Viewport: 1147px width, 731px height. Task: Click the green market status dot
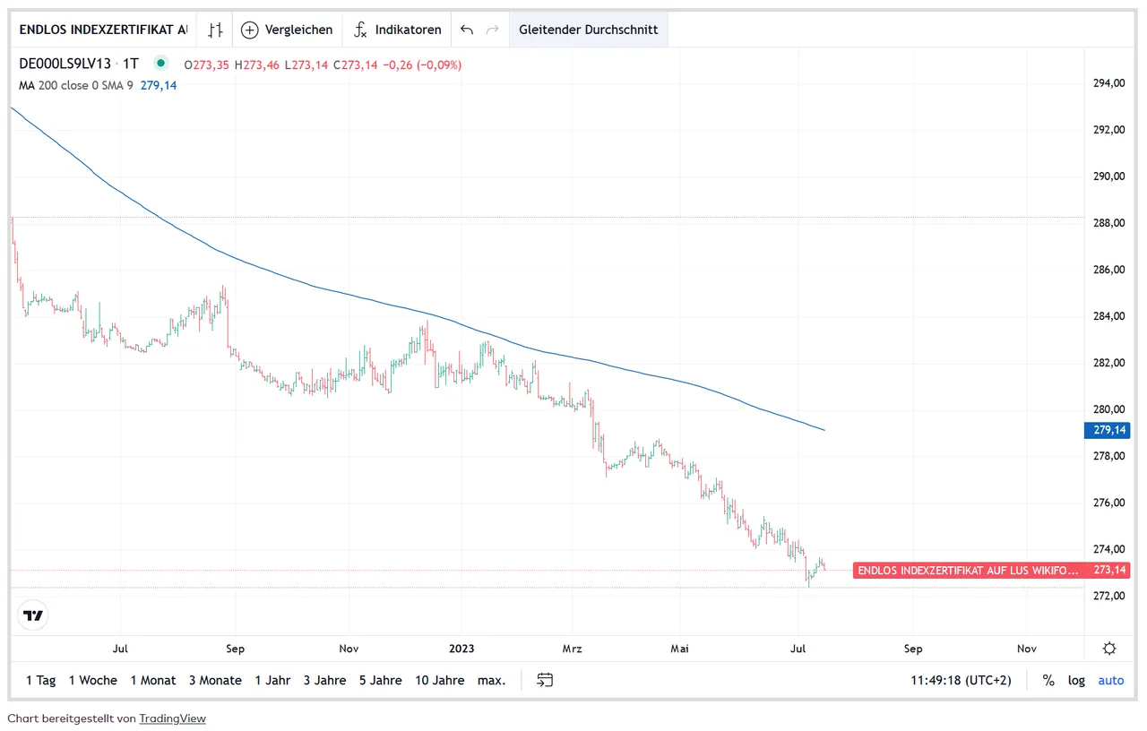pyautogui.click(x=160, y=63)
